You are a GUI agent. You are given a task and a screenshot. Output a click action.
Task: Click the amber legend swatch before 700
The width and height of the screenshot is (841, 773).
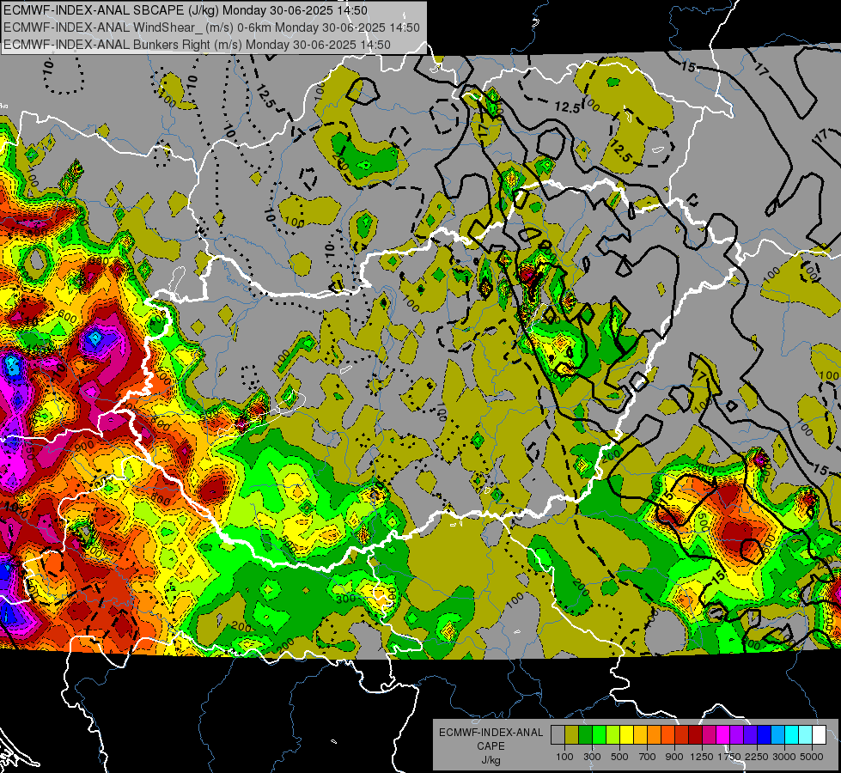tap(640, 735)
